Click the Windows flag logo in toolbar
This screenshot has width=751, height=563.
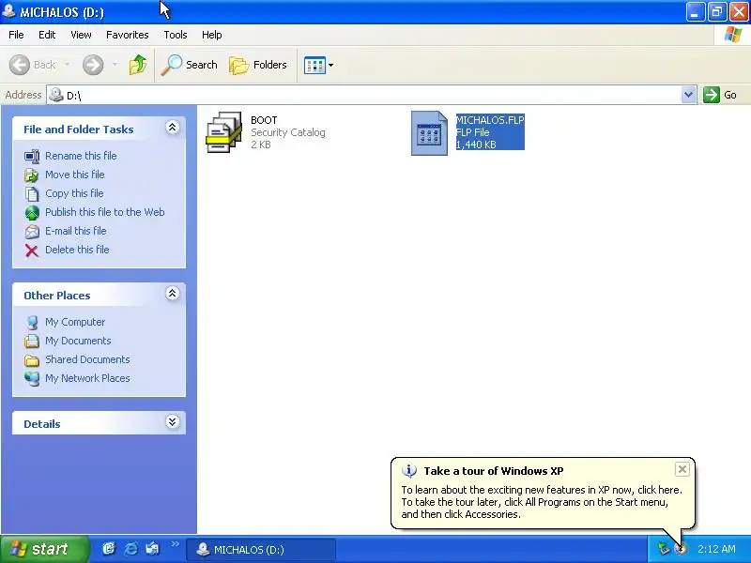(x=733, y=35)
